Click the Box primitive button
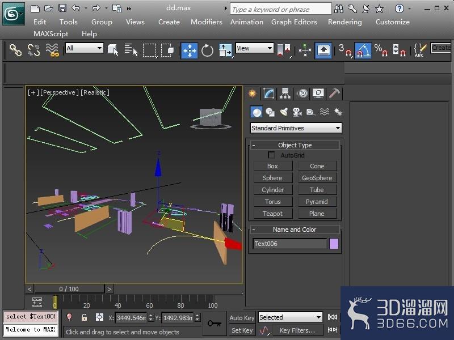454x340 pixels. (x=273, y=166)
